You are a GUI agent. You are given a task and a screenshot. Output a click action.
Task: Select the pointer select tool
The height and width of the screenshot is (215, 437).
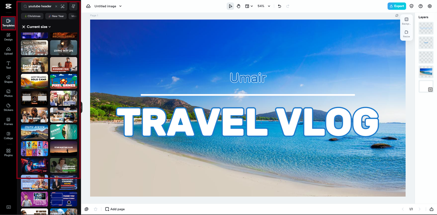230,6
